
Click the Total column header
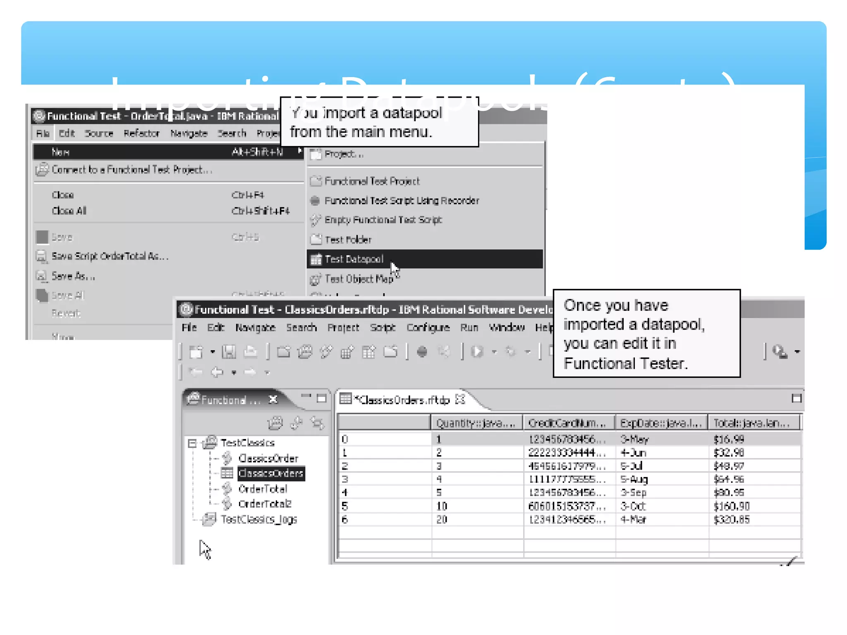point(754,423)
